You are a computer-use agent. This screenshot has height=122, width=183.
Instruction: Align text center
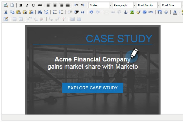(x=55, y=5)
